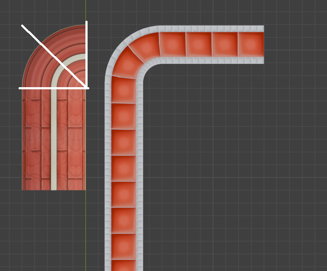
Task: Select the rightmost red tile in the top row
Action: [x=251, y=44]
